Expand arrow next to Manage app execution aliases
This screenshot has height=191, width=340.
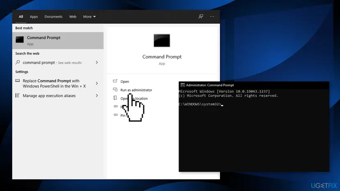click(97, 95)
